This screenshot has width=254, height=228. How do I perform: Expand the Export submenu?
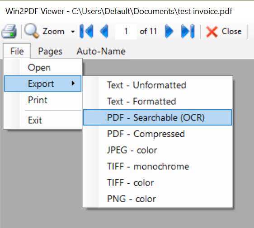click(x=42, y=84)
